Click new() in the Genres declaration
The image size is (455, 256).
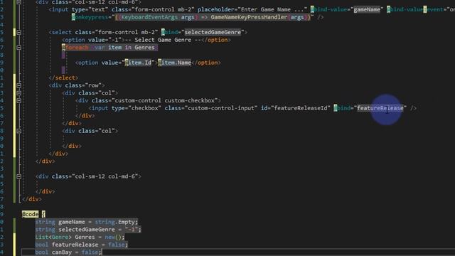113,237
